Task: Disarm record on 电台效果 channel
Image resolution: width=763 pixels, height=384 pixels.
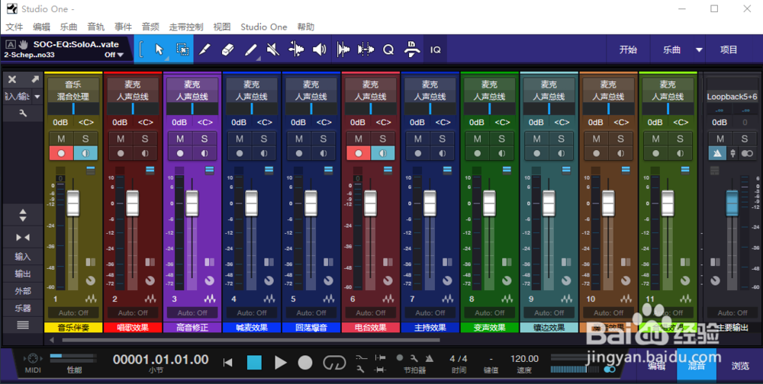Action: pos(359,153)
